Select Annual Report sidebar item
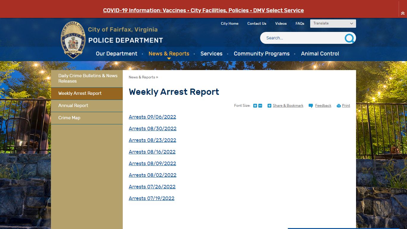 pos(87,106)
